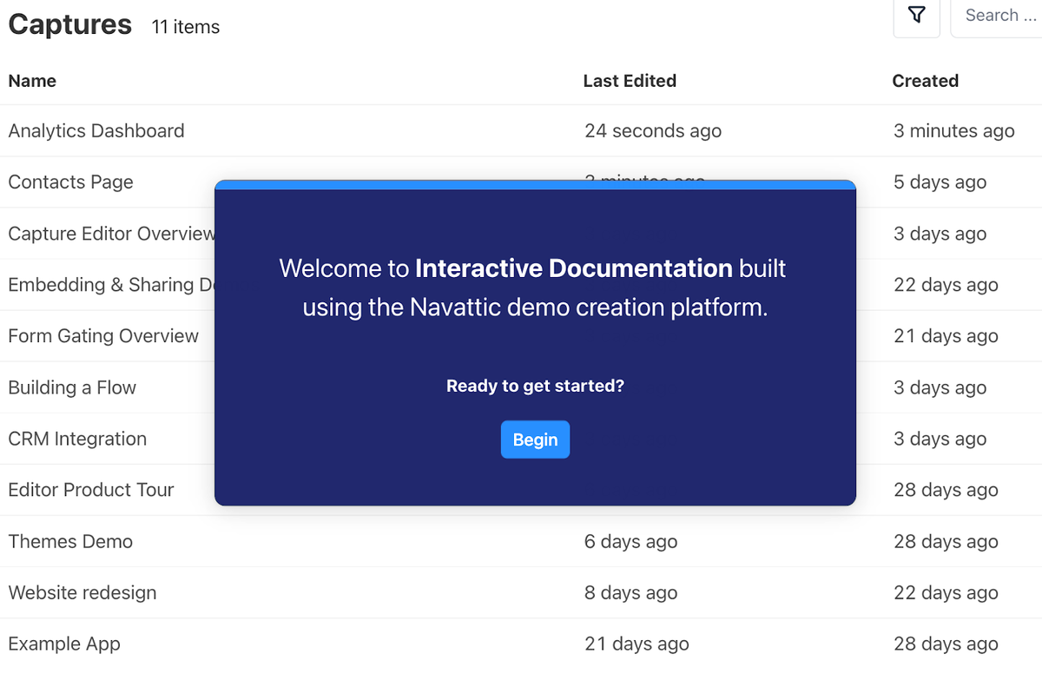Screen dimensions: 1042x674
Task: Sort by the Name column header
Action: (32, 81)
